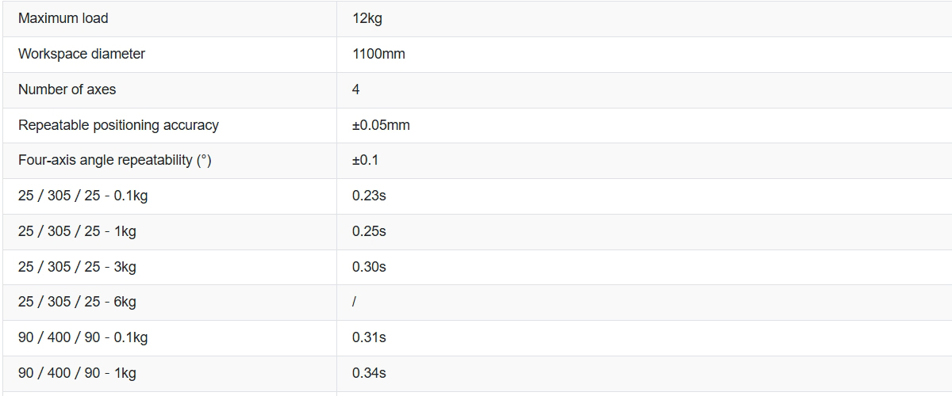Click the "Four-axis angle repeatability (°)" label
952x396 pixels.
(x=115, y=160)
